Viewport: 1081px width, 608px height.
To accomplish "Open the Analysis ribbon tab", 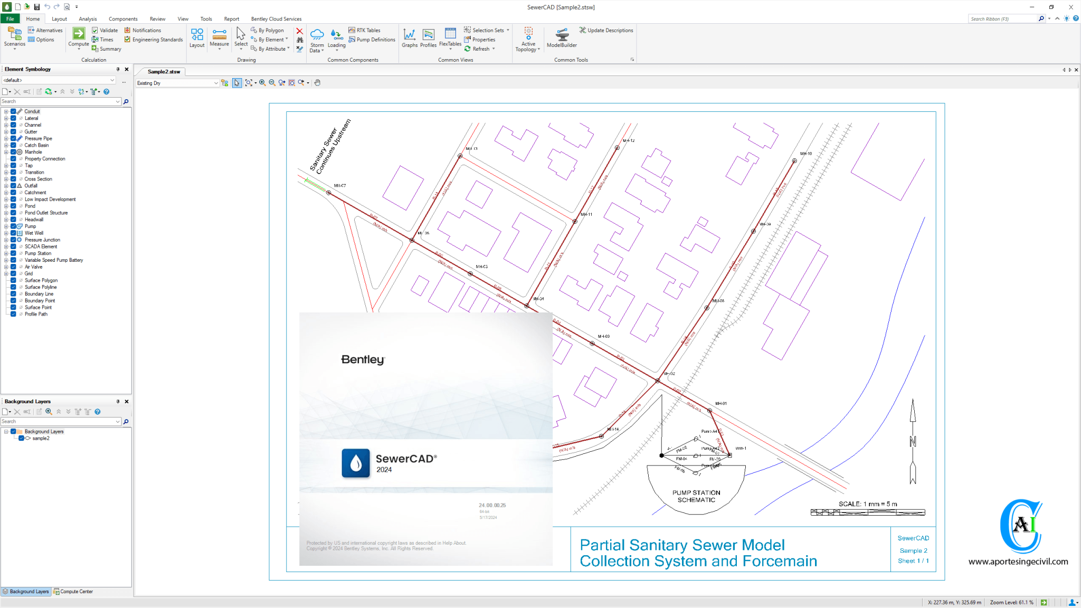I will 88,19.
